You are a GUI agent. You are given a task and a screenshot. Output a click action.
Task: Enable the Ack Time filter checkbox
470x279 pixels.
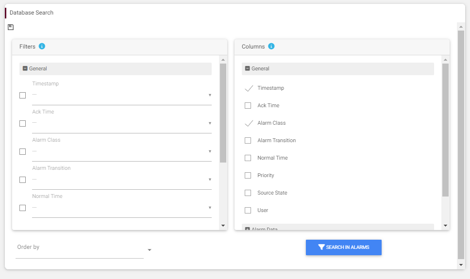pyautogui.click(x=22, y=123)
